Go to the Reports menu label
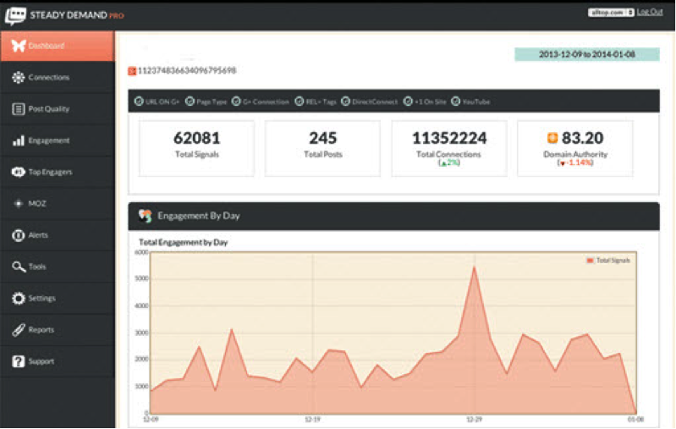This screenshot has height=429, width=676. pyautogui.click(x=41, y=330)
